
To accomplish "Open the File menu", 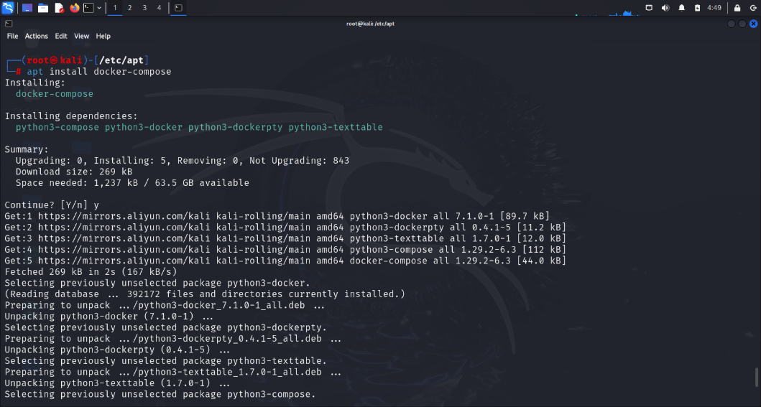I will point(13,36).
